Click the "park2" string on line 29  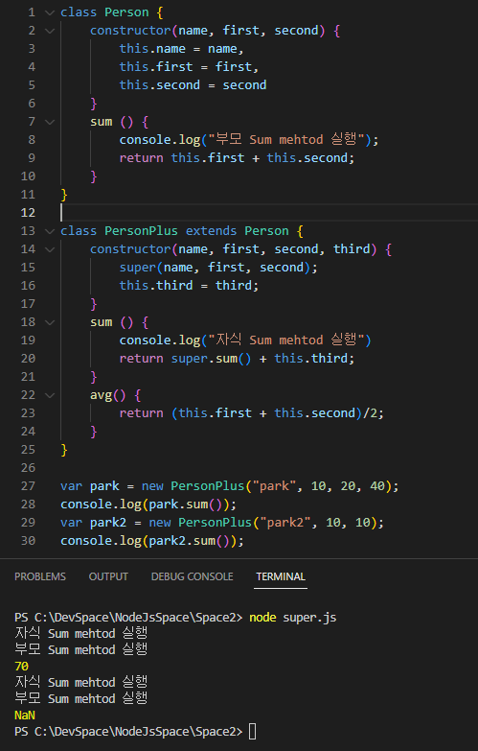pyautogui.click(x=285, y=523)
